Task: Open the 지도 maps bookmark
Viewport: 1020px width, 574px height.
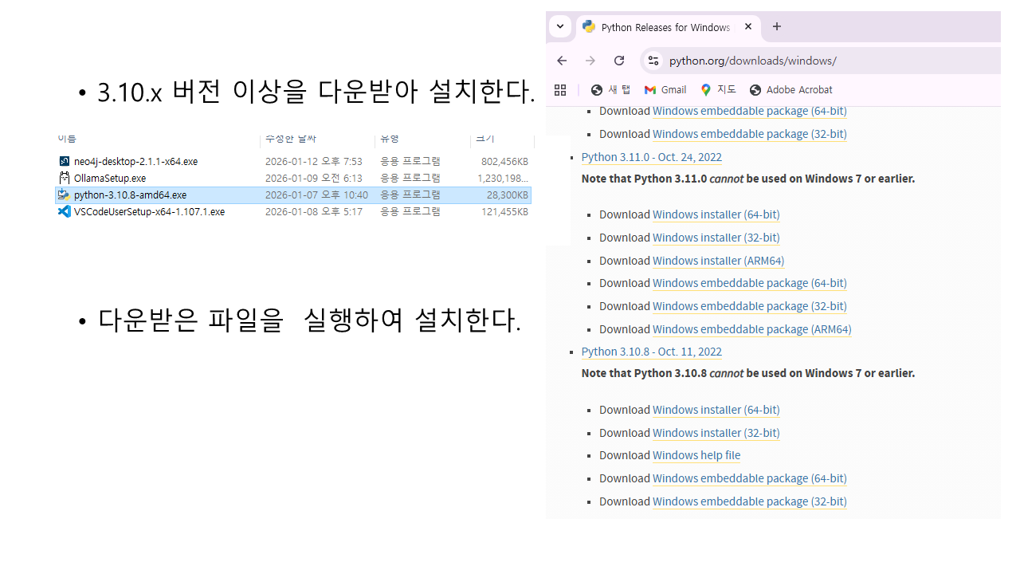Action: coord(718,90)
